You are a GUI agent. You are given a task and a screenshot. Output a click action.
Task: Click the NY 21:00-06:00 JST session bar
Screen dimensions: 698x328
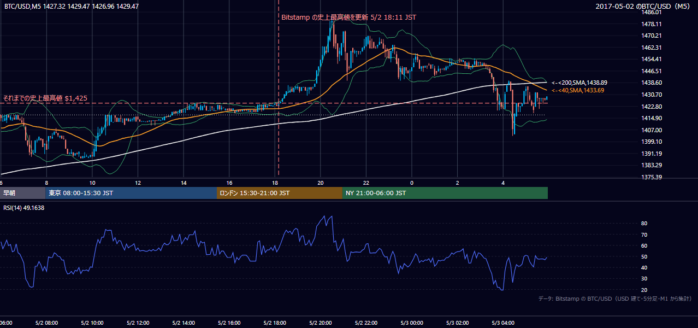[x=445, y=193]
